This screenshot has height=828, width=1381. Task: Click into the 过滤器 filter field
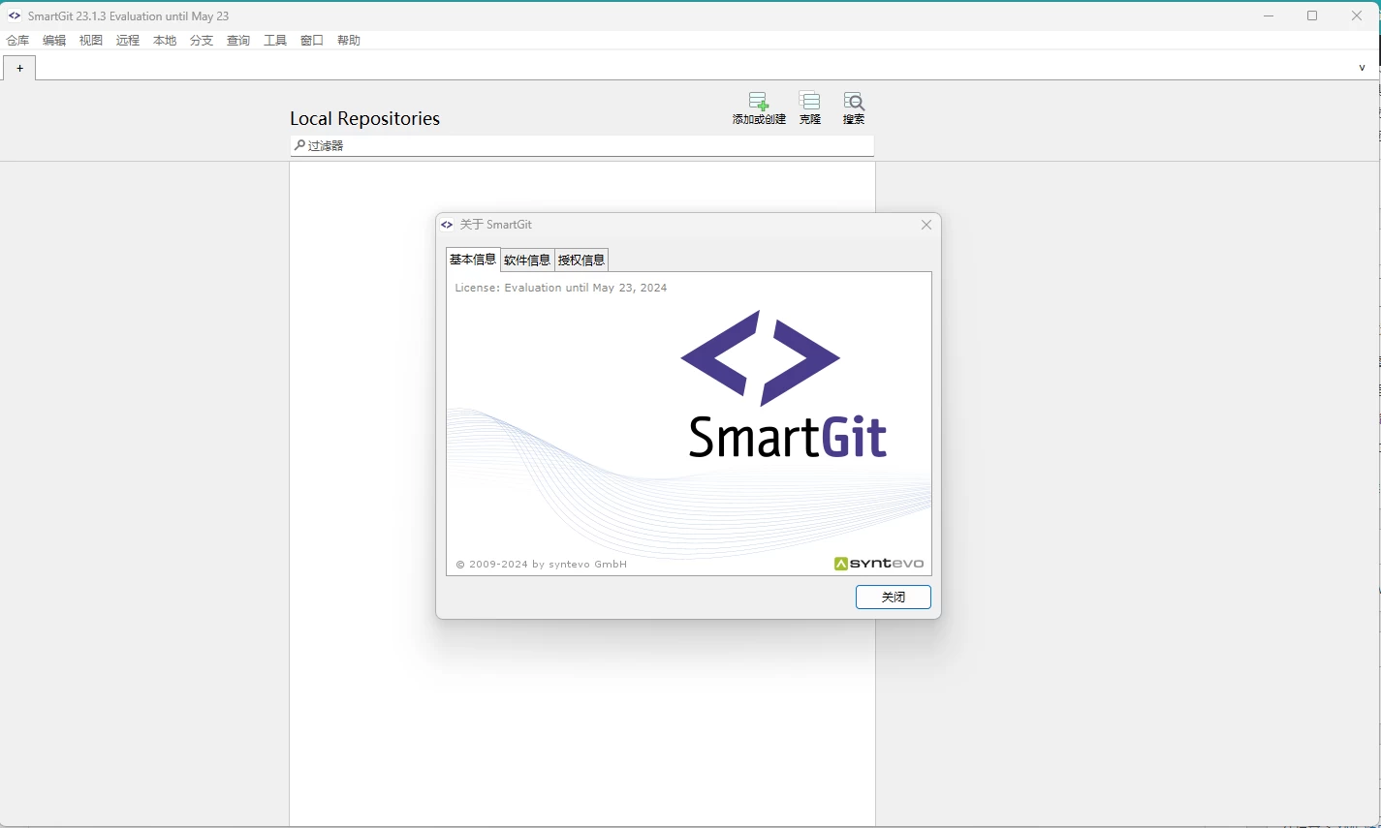coord(581,145)
